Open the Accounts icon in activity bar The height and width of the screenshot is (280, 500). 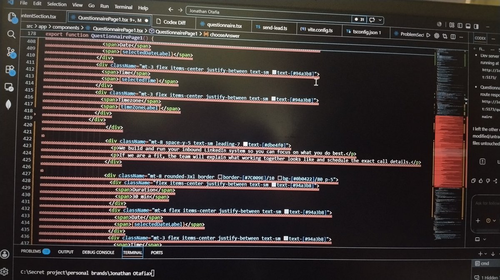5,254
